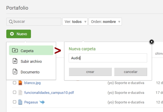Expand the Orden: nombre dropdown
The image size is (163, 112).
coord(105,22)
